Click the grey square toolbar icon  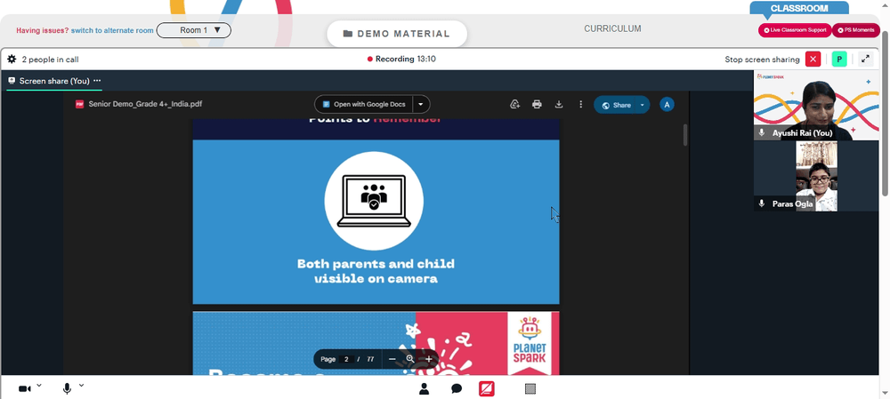[x=530, y=389]
